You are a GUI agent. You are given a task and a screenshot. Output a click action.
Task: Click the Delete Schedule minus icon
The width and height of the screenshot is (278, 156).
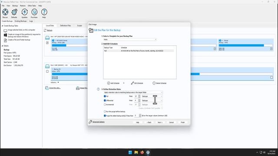154,83
